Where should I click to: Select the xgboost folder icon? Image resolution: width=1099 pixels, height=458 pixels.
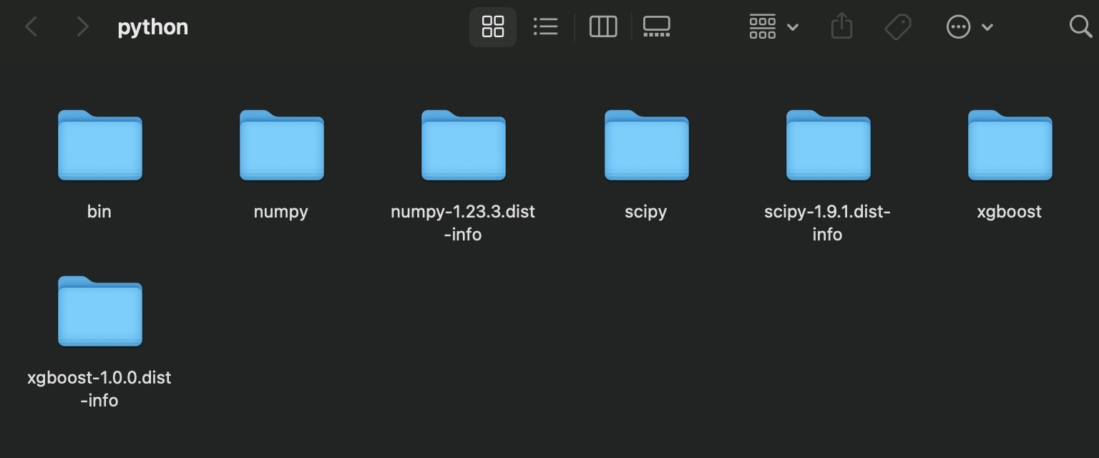[1010, 145]
